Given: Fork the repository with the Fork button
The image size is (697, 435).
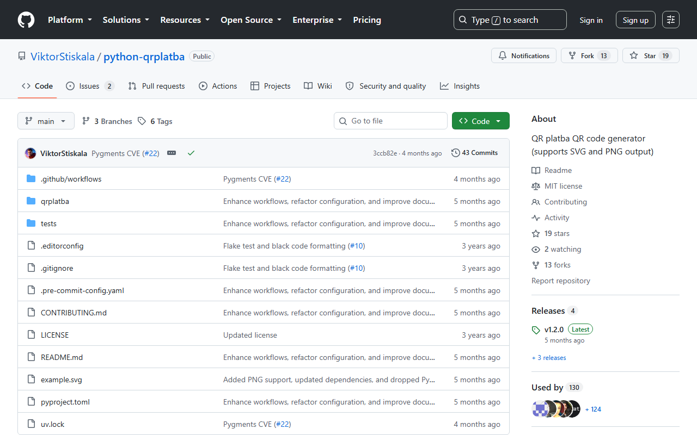Looking at the screenshot, I should [589, 55].
